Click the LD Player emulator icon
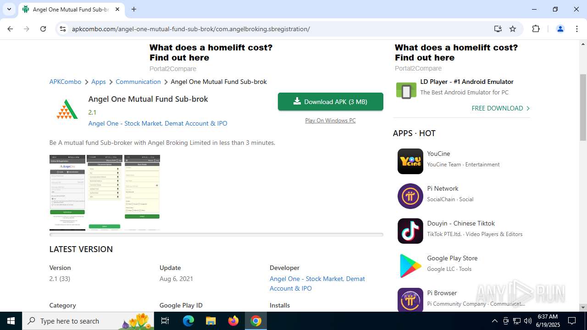Image resolution: width=587 pixels, height=330 pixels. coord(406,91)
